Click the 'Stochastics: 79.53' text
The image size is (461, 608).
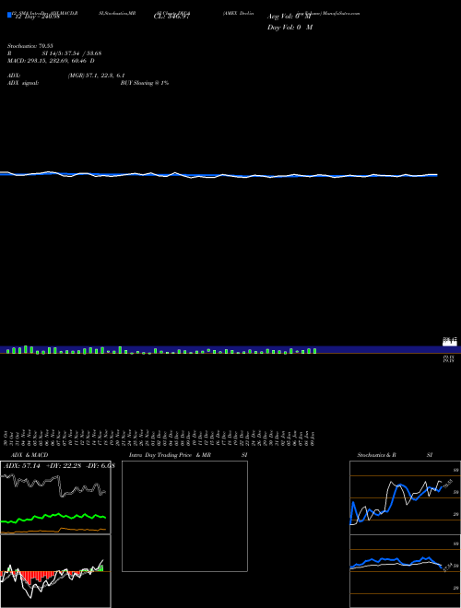(x=30, y=46)
